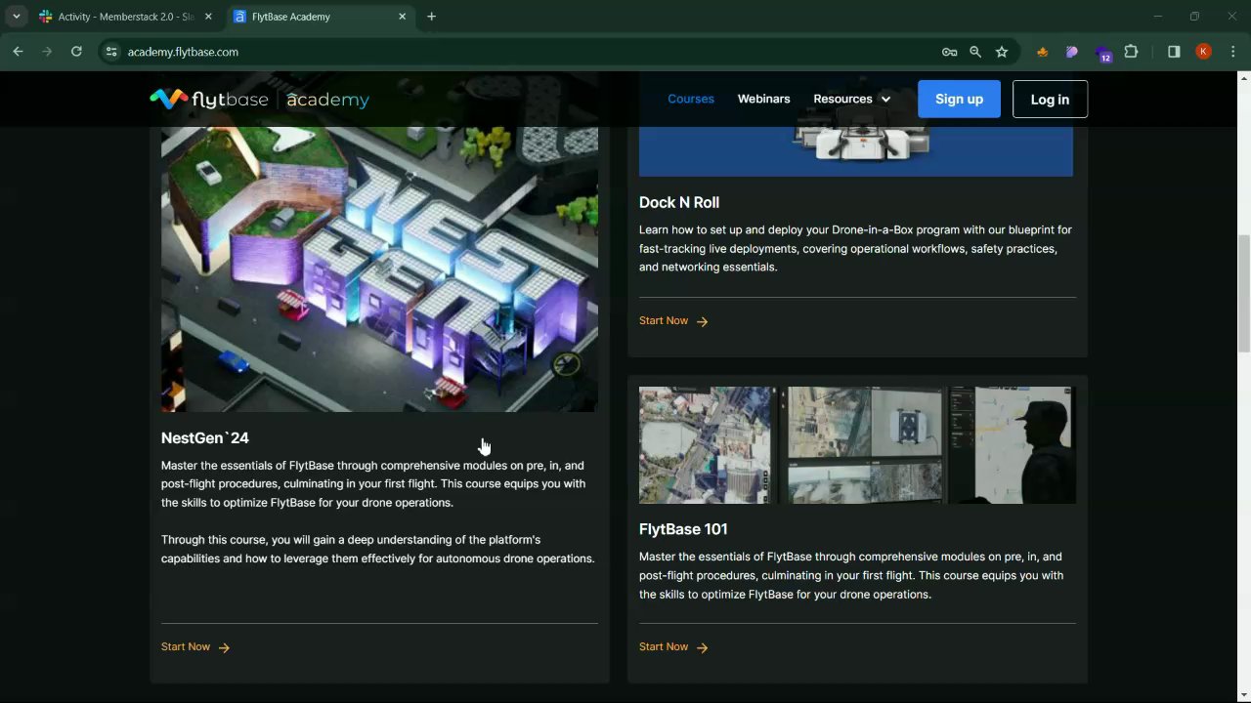The image size is (1251, 703).
Task: Click the arrow icon beside FlytBase 101 Start Now
Action: 702,647
